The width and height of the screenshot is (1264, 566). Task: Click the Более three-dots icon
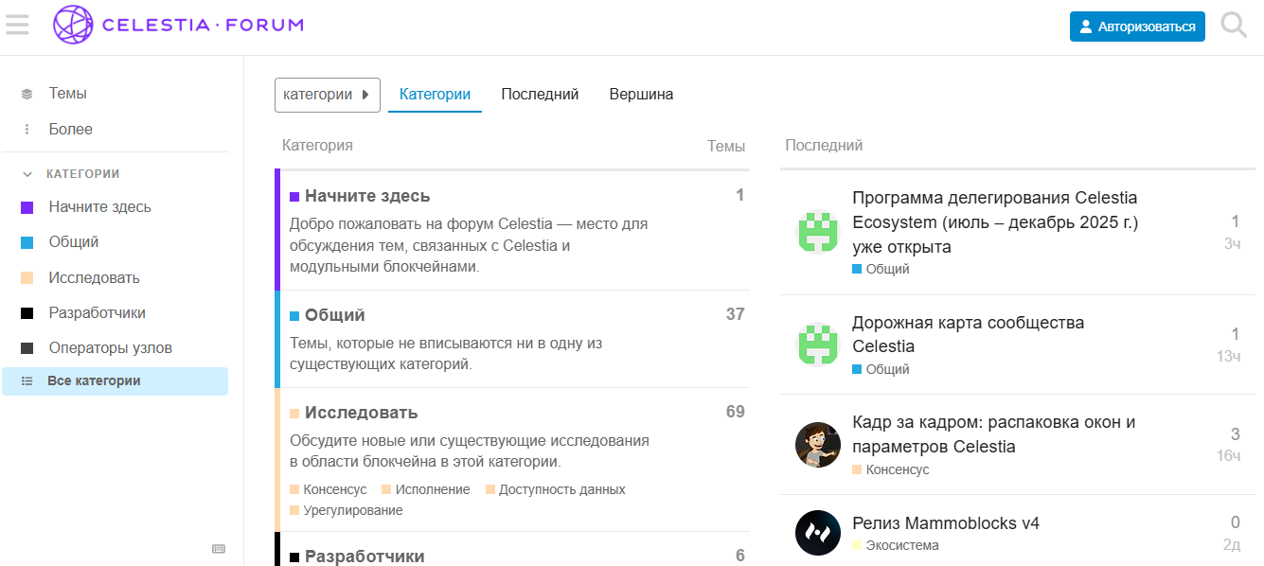click(x=27, y=129)
